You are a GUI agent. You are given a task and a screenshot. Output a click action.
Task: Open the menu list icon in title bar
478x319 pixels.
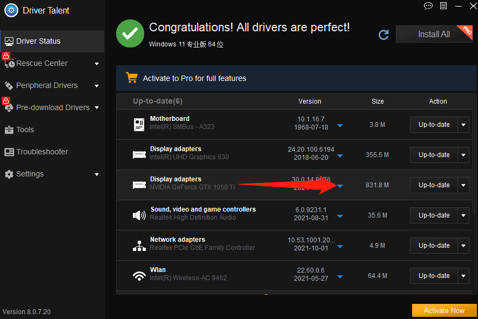point(443,5)
